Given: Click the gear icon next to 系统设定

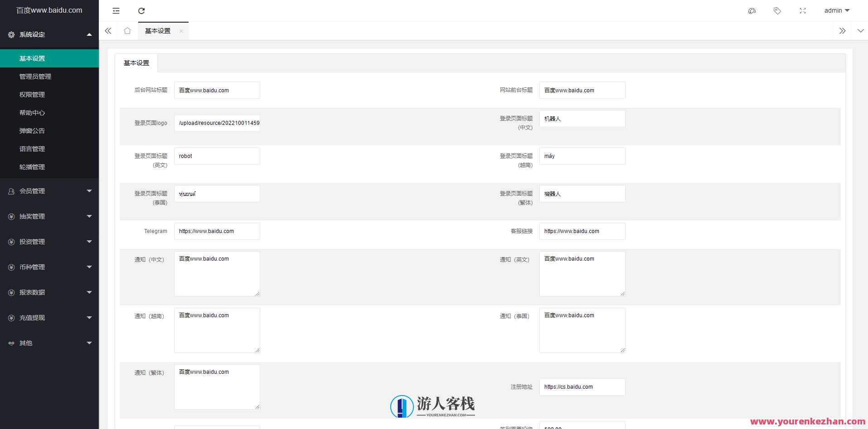Looking at the screenshot, I should (11, 34).
